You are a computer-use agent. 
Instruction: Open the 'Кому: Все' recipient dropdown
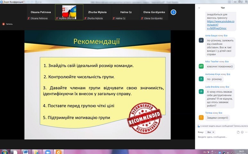(x=211, y=132)
